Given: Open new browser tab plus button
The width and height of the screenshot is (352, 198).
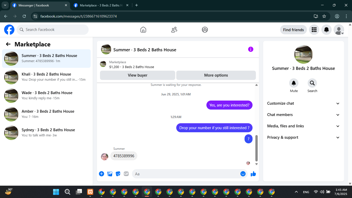Looking at the screenshot, I should coord(137,5).
